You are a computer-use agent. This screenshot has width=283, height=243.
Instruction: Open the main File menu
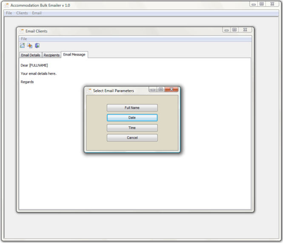click(9, 13)
